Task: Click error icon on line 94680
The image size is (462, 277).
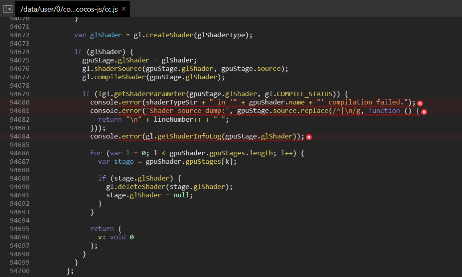Action: [420, 103]
